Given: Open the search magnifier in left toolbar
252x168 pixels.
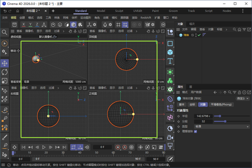Looking at the screenshot, I should 5,32.
